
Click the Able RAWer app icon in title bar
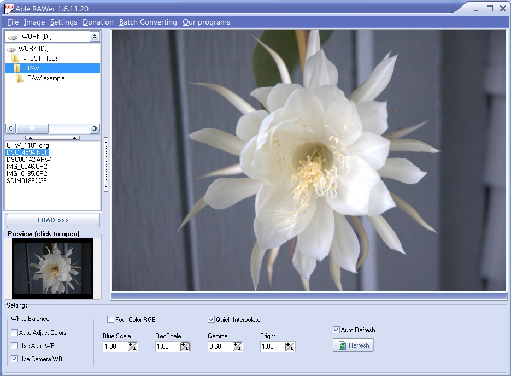(9, 8)
